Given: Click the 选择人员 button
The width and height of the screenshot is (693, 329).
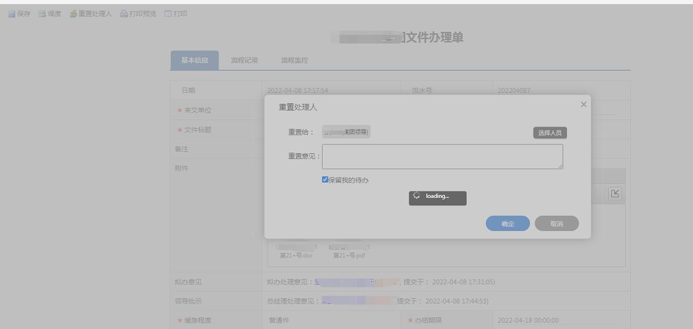Looking at the screenshot, I should 550,132.
